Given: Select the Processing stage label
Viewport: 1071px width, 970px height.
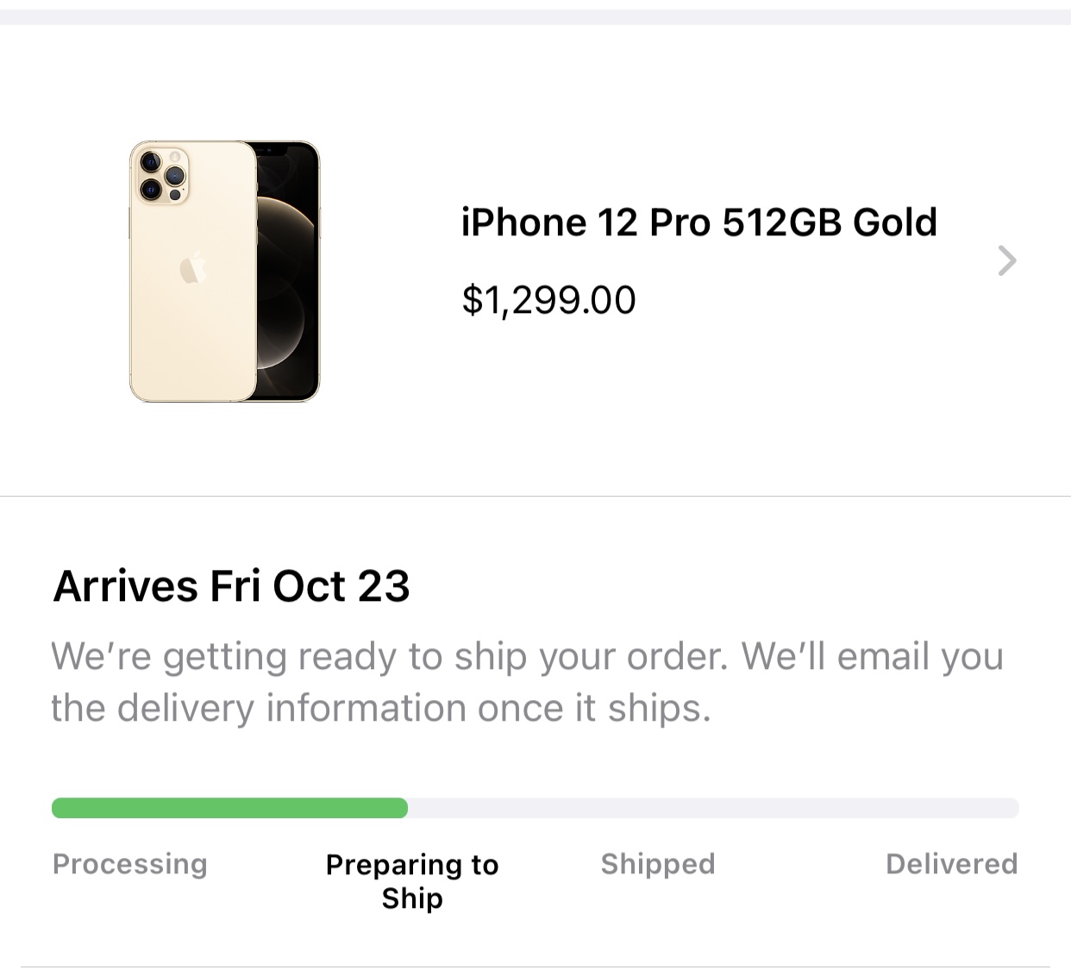Looking at the screenshot, I should [x=130, y=864].
